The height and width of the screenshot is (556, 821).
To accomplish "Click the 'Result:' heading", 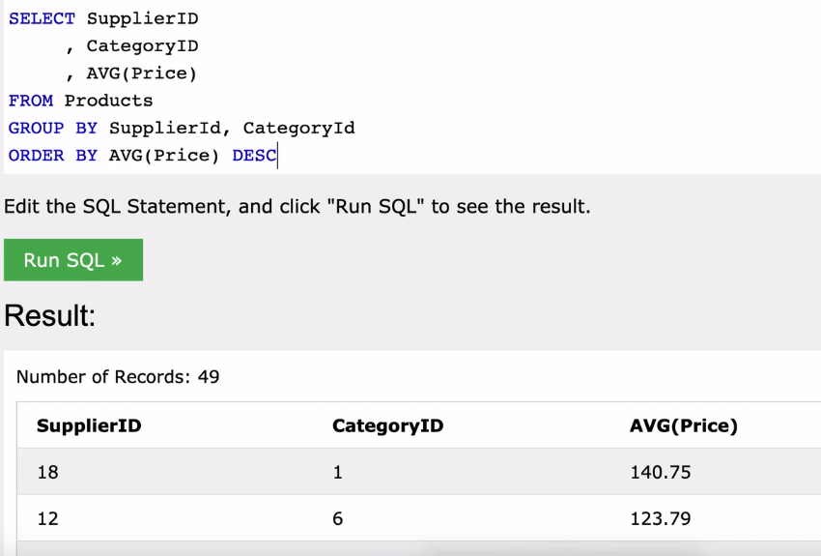I will [49, 315].
